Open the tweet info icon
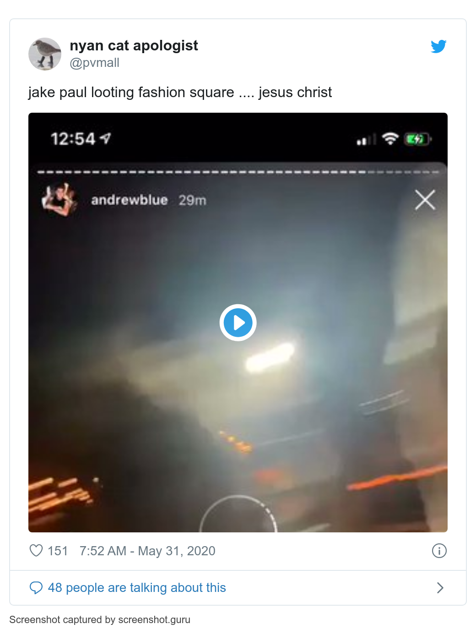The image size is (476, 635). [x=439, y=550]
